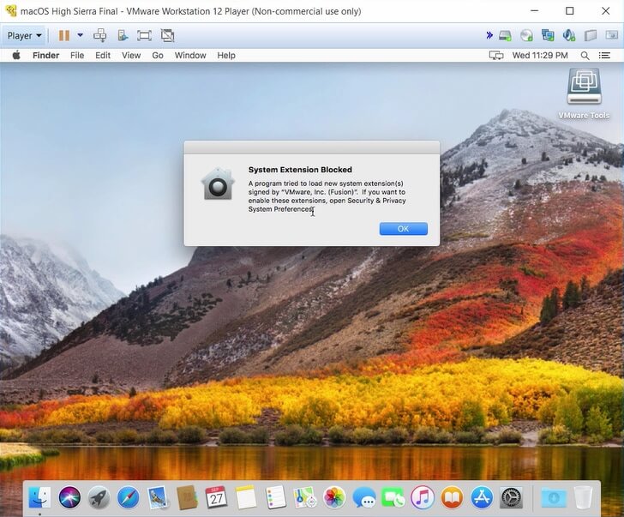Open Maps from the Dock

pyautogui.click(x=305, y=497)
